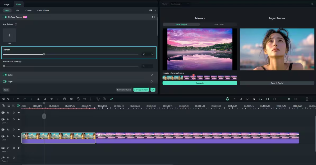Open the Full Quality player dropdown
The width and height of the screenshot is (316, 165).
pyautogui.click(x=180, y=4)
